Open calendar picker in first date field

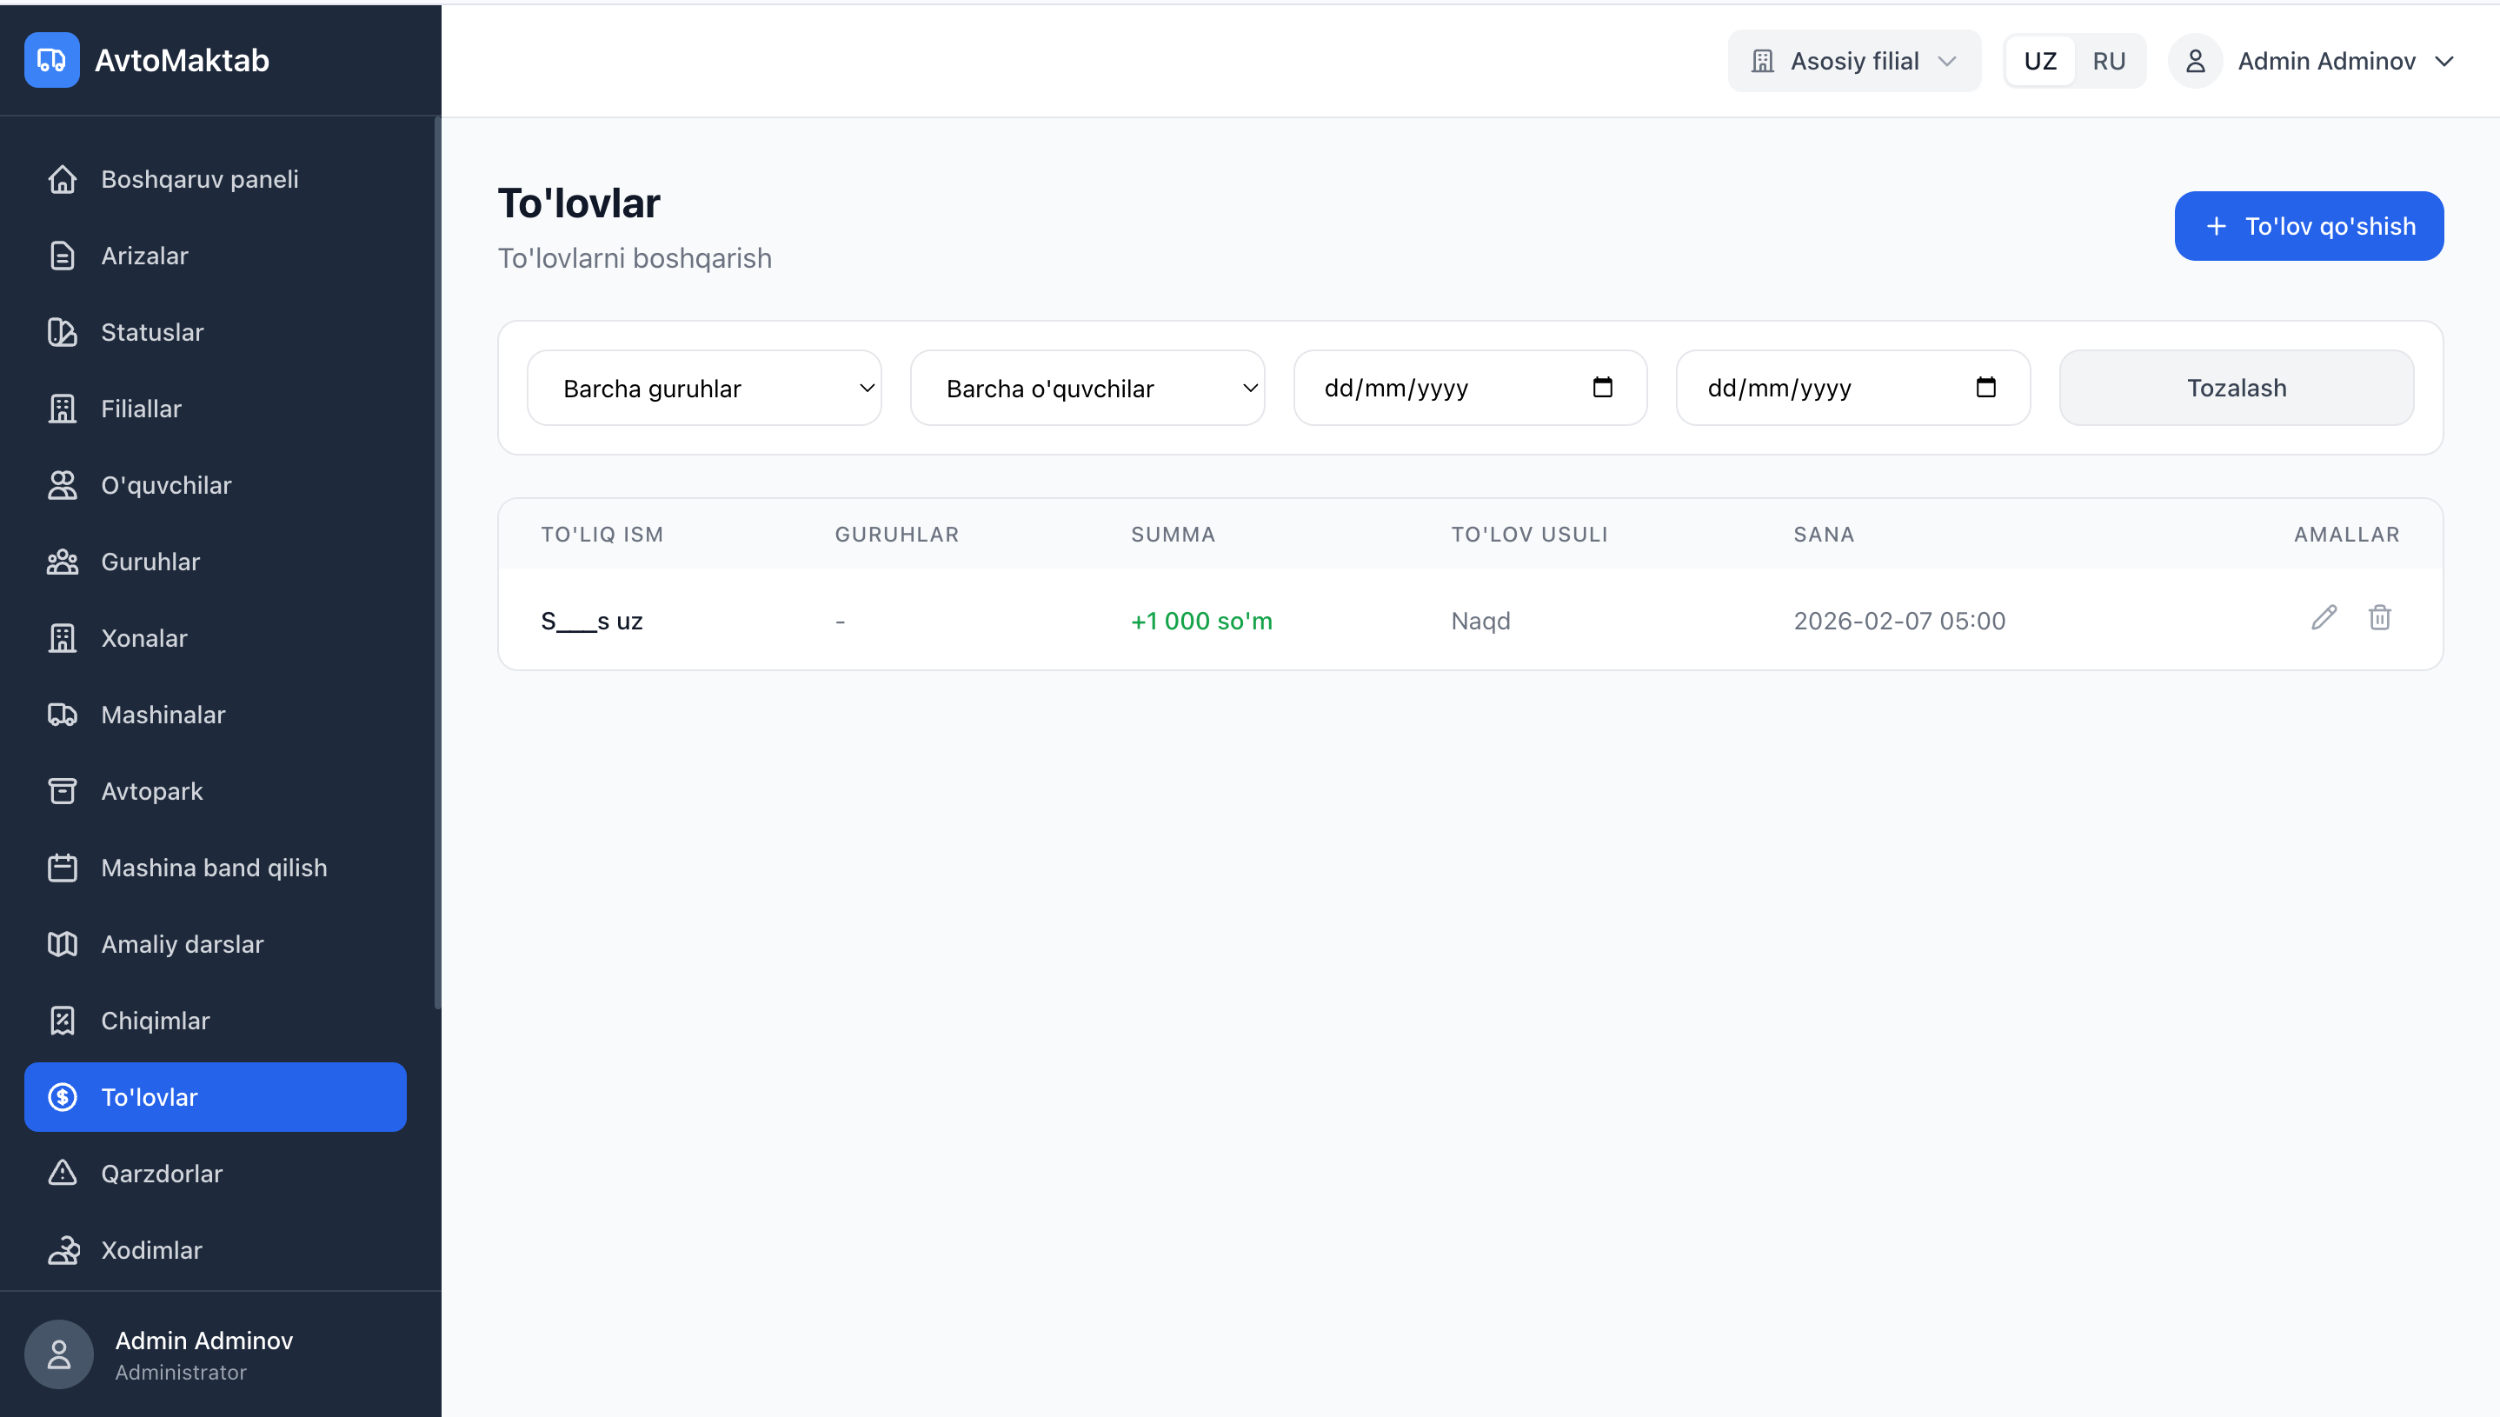(x=1602, y=388)
